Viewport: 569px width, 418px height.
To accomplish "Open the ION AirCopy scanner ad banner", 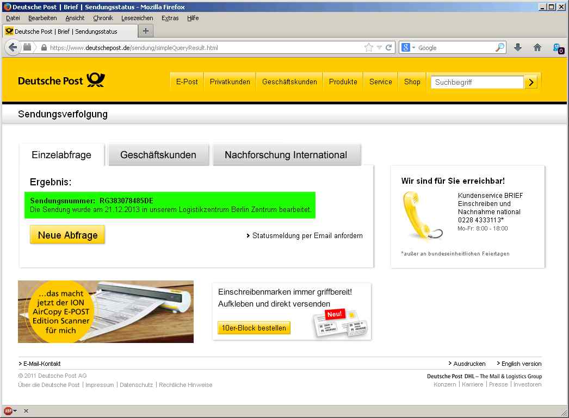I will (106, 311).
